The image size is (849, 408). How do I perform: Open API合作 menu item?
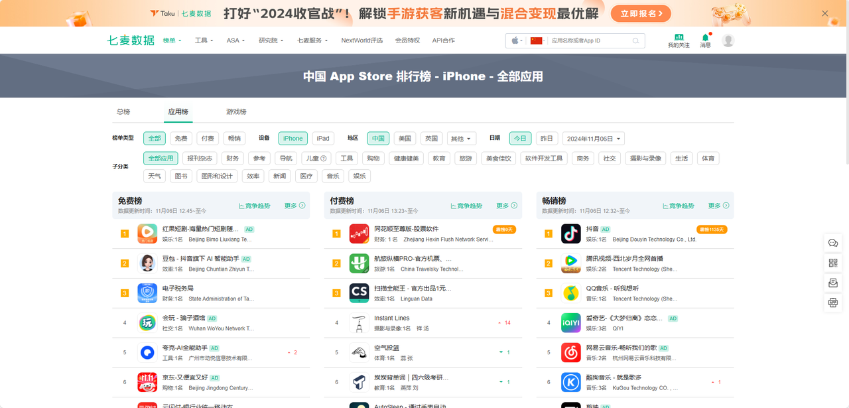click(x=444, y=40)
